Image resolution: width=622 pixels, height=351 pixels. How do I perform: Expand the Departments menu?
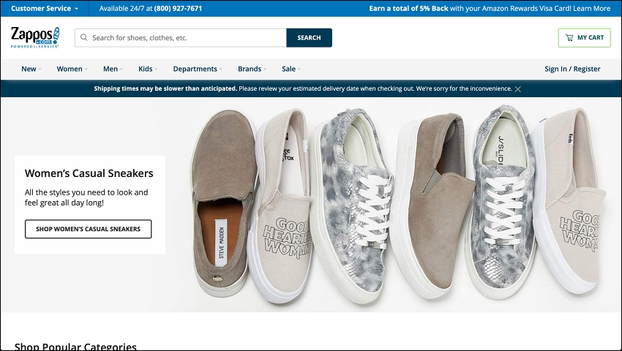coord(198,69)
